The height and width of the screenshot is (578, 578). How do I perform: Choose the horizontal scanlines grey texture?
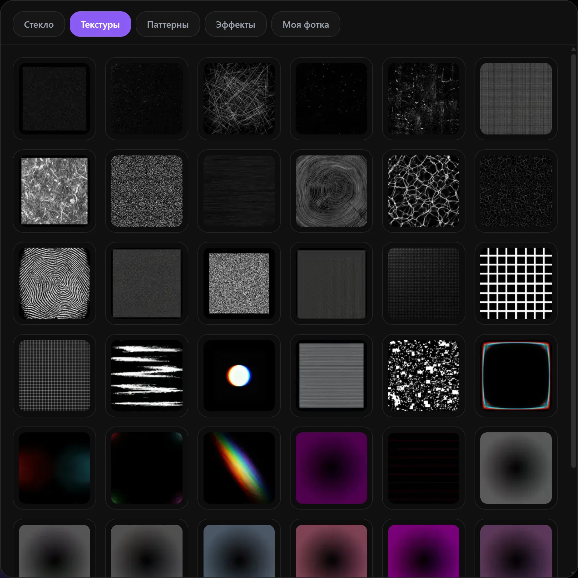(331, 376)
